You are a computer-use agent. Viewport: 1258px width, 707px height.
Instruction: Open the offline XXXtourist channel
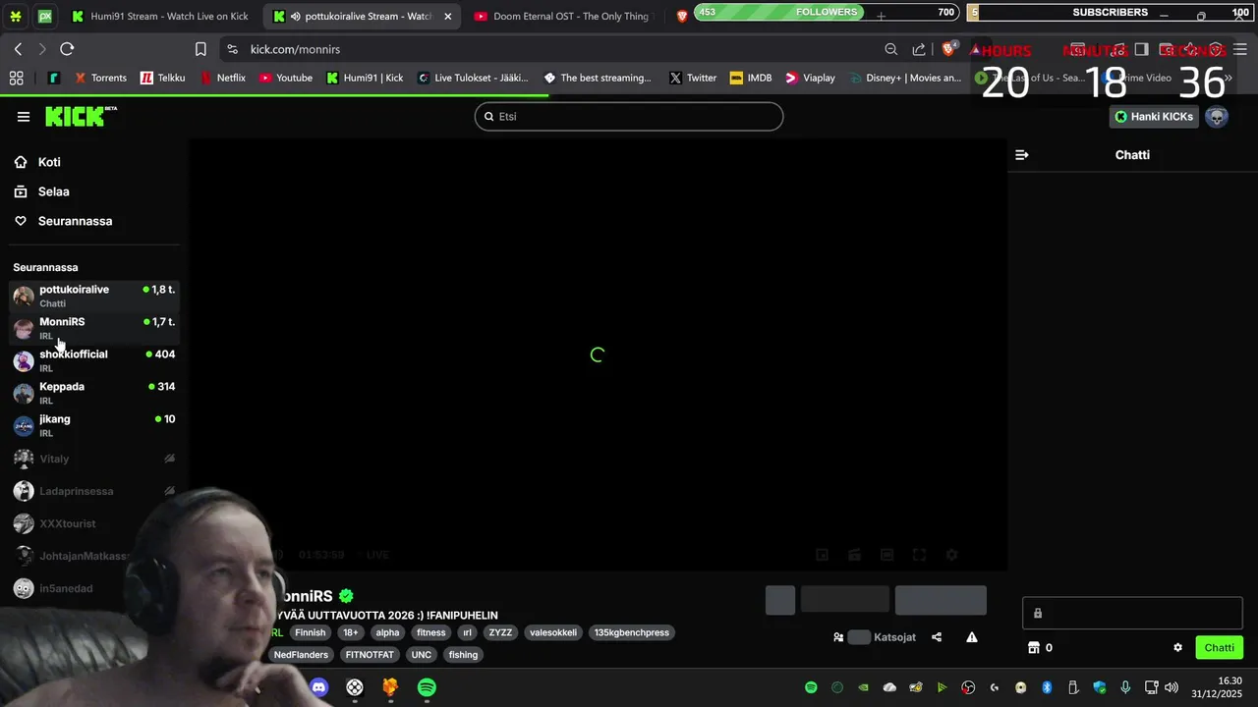[93, 523]
